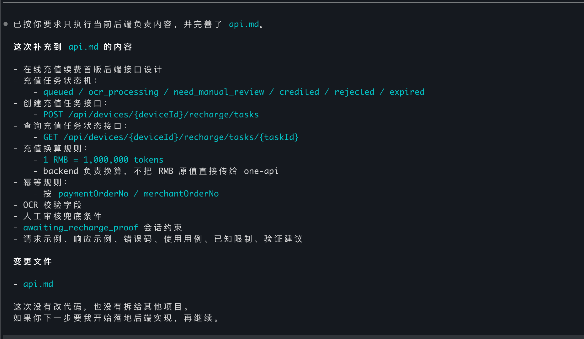Click '已知限制' in the list line
This screenshot has width=584, height=339.
click(233, 239)
